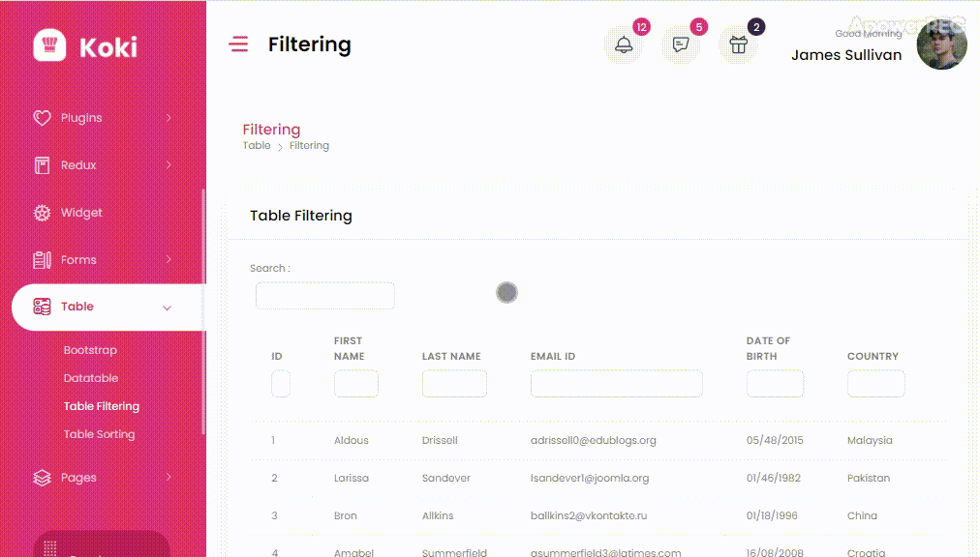Screen dimensions: 980x557
Task: Open the chat messages icon
Action: [681, 45]
